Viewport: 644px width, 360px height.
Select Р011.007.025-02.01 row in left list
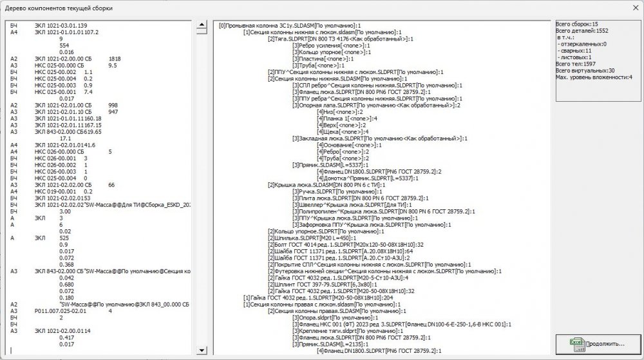pyautogui.click(x=72, y=310)
